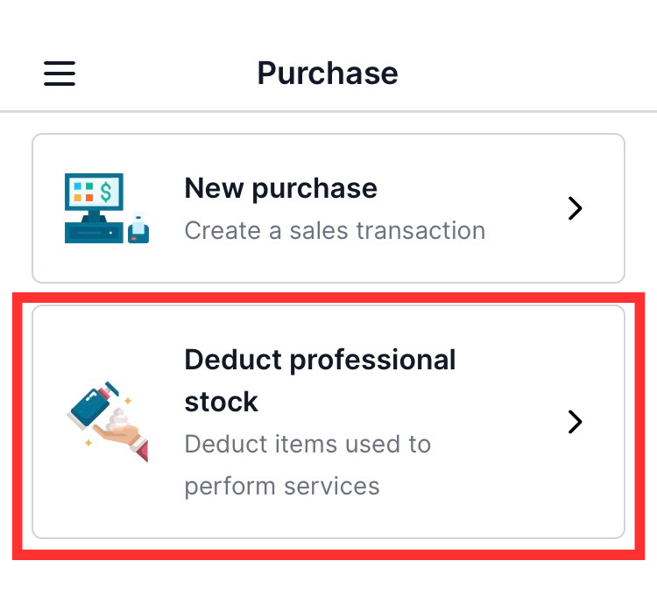Select "Create a sales transaction" text
This screenshot has height=610, width=657.
(335, 230)
